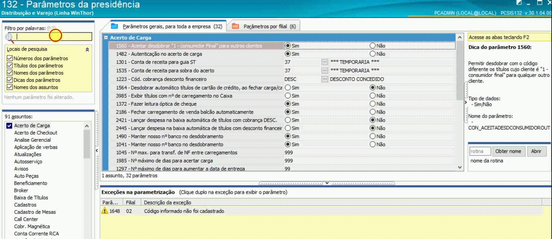Select Sim for parameter 2421
552x239 pixels.
click(288, 120)
